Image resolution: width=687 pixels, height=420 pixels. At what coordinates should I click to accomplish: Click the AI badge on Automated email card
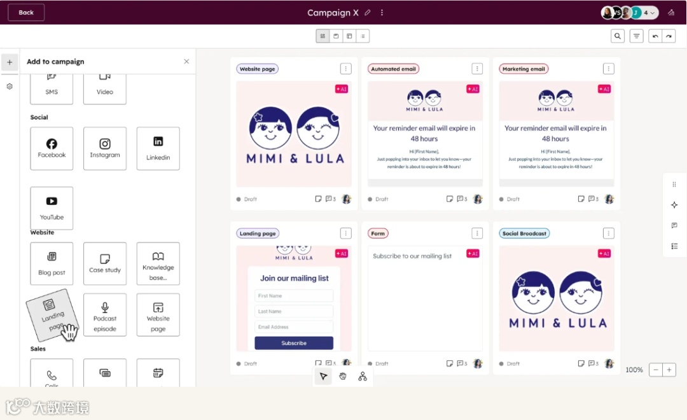(473, 89)
